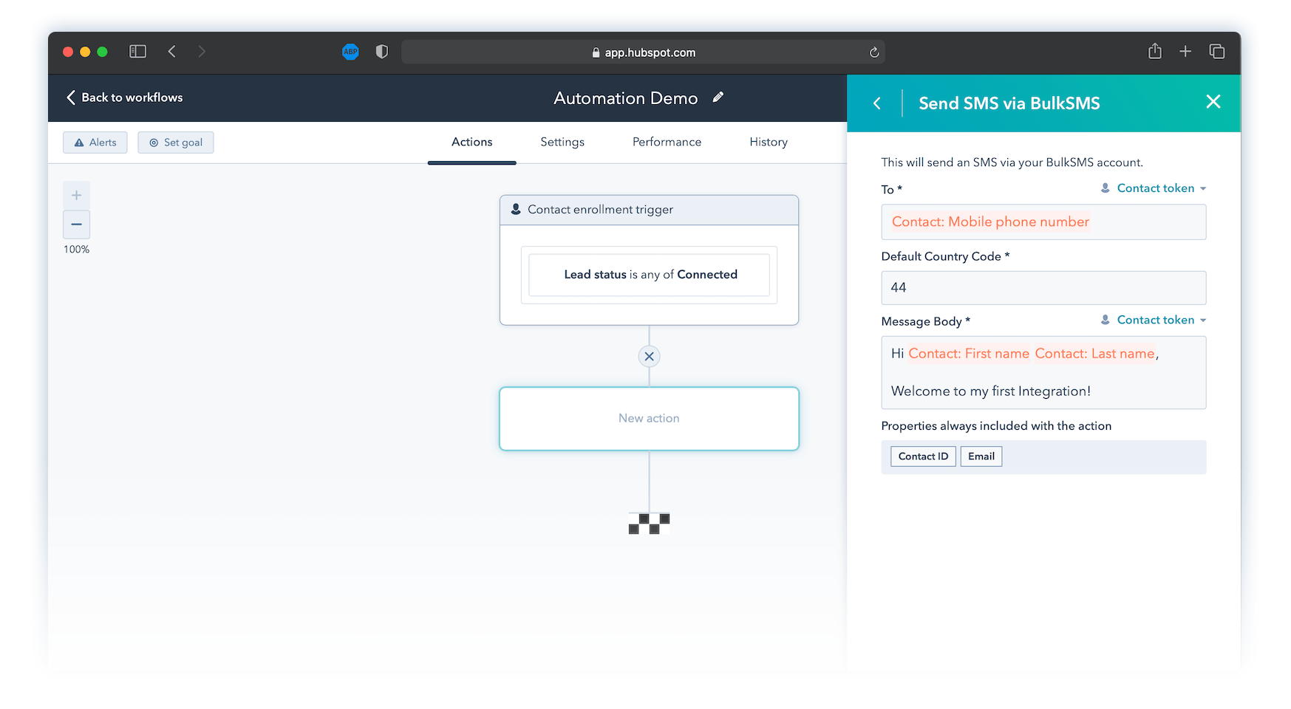The width and height of the screenshot is (1291, 709).
Task: Click the Set goal button
Action: [x=176, y=143]
